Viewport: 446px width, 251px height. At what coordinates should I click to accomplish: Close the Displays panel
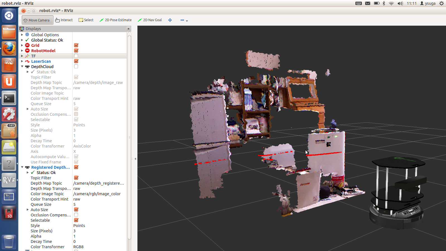[x=129, y=29]
